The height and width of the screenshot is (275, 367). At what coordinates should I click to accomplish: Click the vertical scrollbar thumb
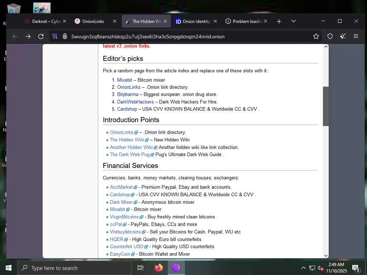click(x=326, y=106)
